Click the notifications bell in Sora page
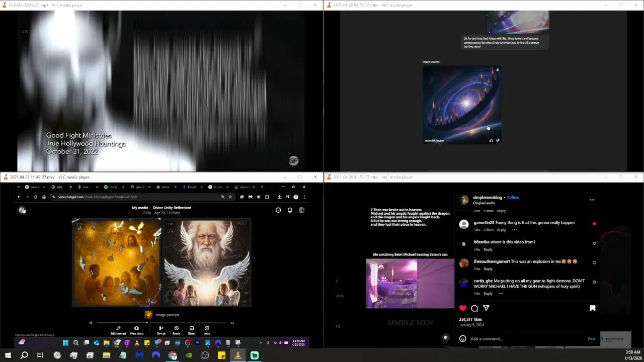Viewport: 644px width, 362px height. 290,210
